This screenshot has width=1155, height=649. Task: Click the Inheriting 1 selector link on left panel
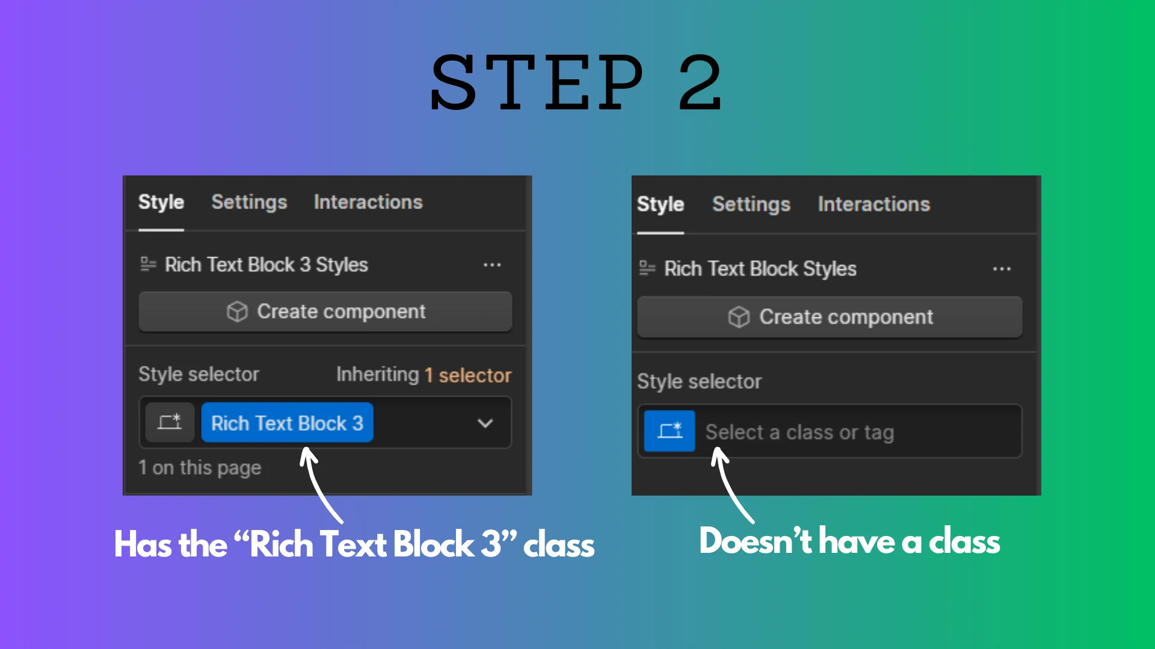click(422, 374)
